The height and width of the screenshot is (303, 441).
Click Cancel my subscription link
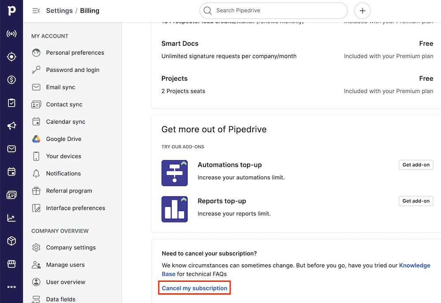194,288
